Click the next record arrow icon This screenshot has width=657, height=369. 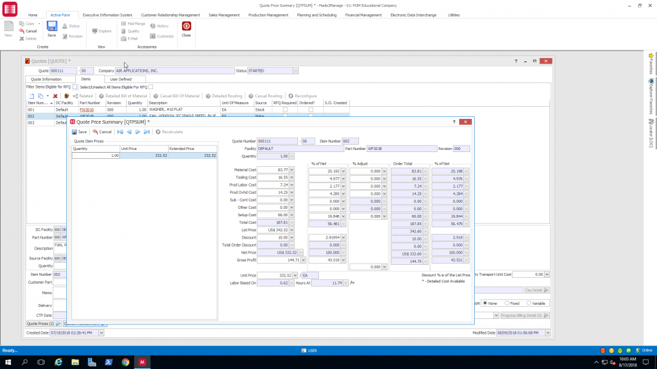coord(138,132)
